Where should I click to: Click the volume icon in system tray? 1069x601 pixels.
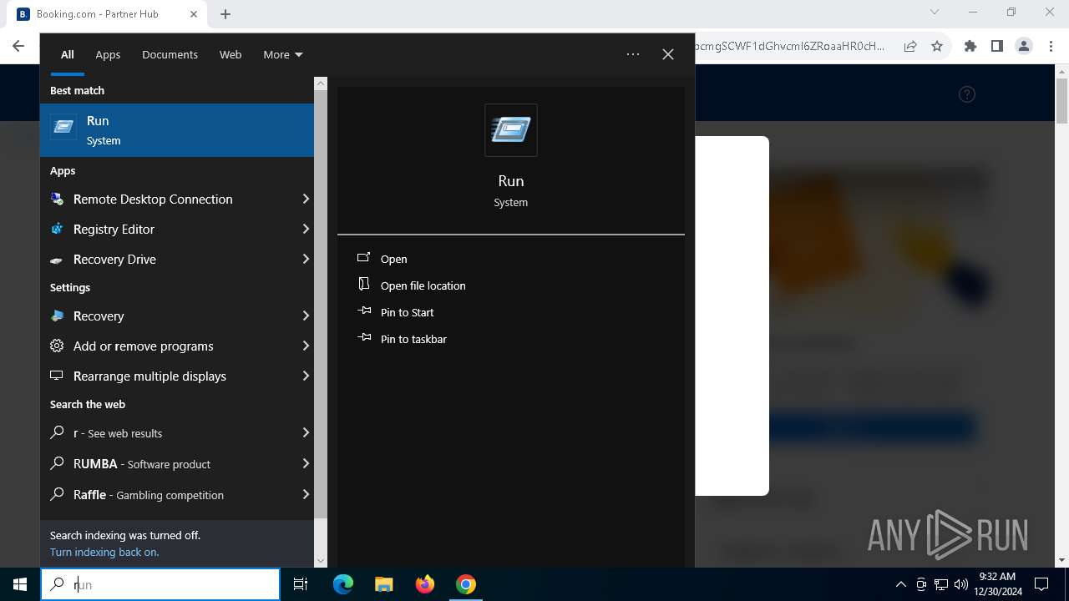pos(960,584)
